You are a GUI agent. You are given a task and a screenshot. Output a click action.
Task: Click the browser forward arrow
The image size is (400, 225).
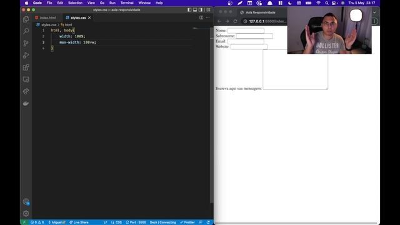[227, 21]
